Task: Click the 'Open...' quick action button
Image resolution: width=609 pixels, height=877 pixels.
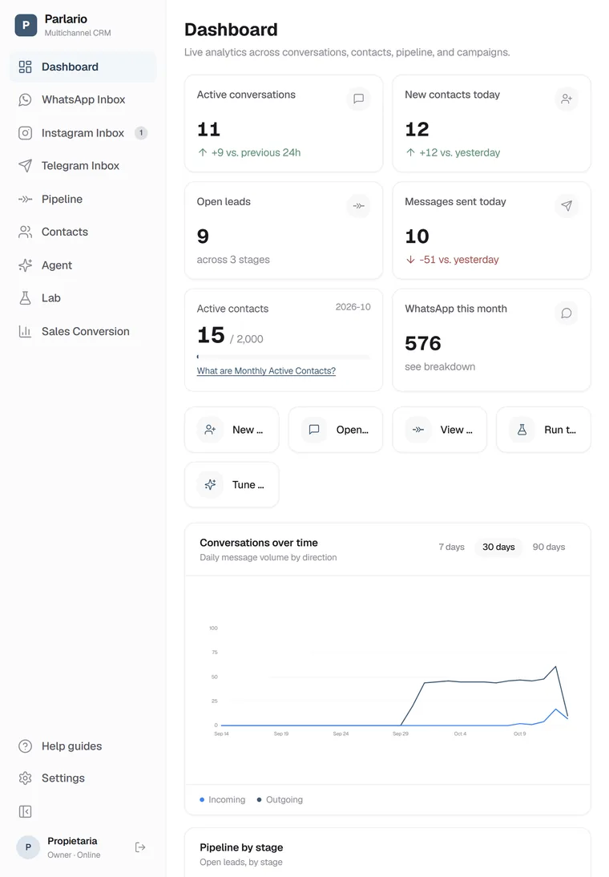Action: (x=336, y=430)
